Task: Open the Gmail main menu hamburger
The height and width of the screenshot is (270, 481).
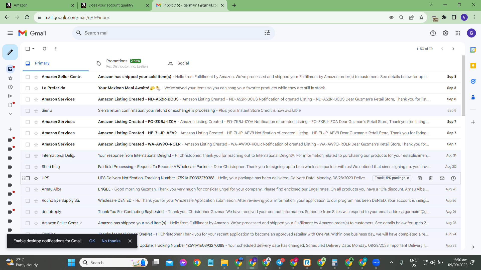Action: (10, 33)
